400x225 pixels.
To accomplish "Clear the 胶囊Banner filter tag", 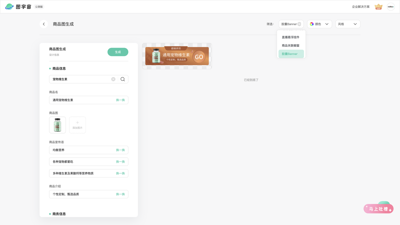I will (x=299, y=24).
